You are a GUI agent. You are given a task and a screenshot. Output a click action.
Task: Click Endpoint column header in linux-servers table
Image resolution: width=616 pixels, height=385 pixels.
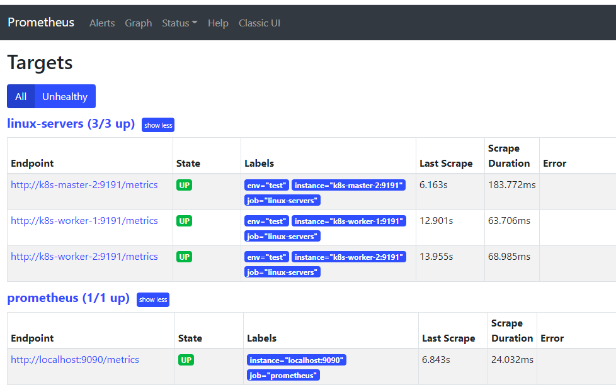[x=32, y=164]
